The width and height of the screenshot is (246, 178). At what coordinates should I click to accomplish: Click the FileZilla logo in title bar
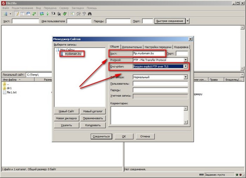(x=3, y=3)
